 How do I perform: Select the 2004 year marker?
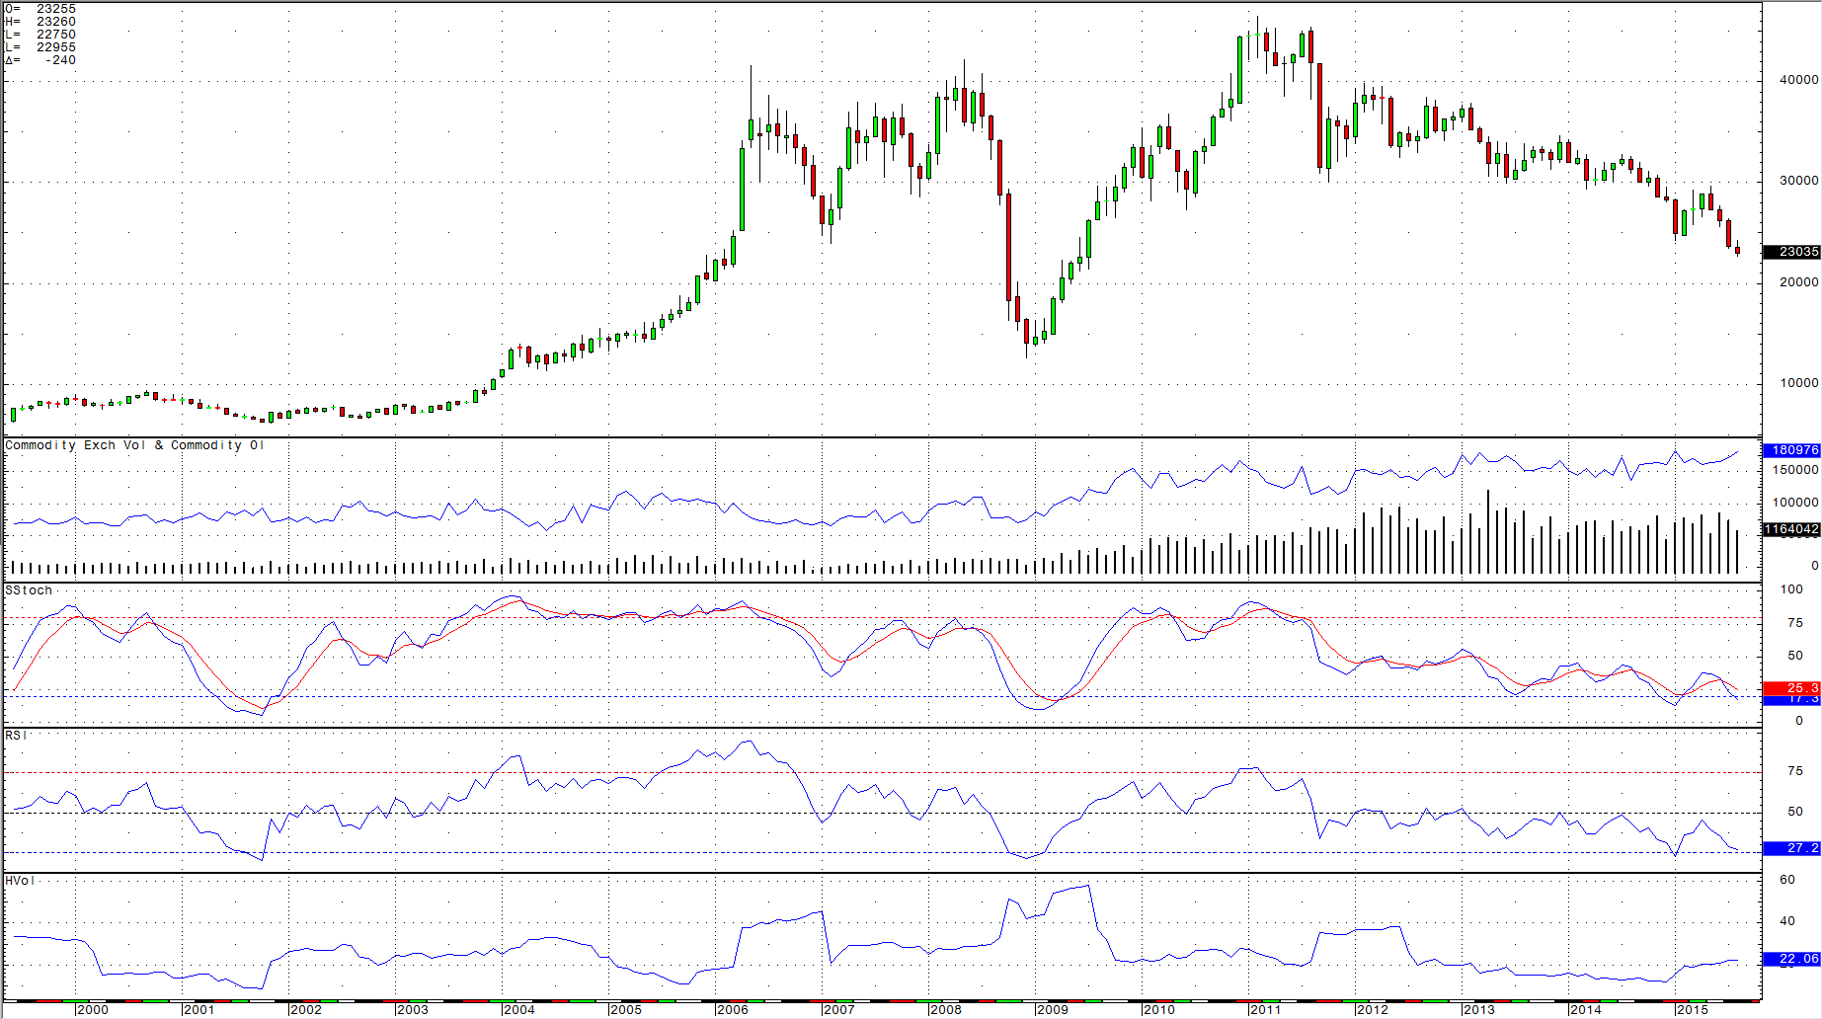click(x=519, y=1010)
